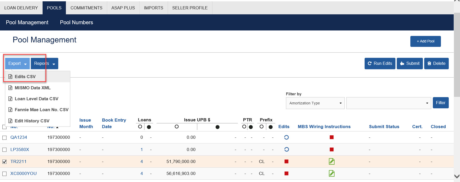Click the Edit History CSV file icon

(10, 121)
